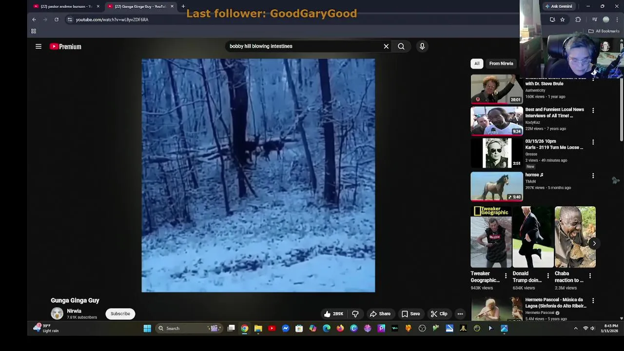
Task: Open Chrome extensions puzzle icon
Action: click(x=578, y=19)
